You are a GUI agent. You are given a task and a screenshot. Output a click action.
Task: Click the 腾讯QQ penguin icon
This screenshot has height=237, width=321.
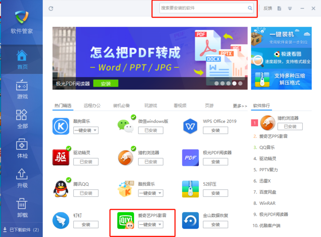click(61, 189)
